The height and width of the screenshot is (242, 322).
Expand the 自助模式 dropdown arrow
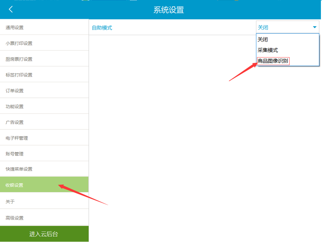314,28
